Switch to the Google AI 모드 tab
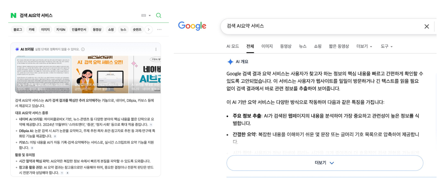Image resolution: width=447 pixels, height=184 pixels. point(233,46)
